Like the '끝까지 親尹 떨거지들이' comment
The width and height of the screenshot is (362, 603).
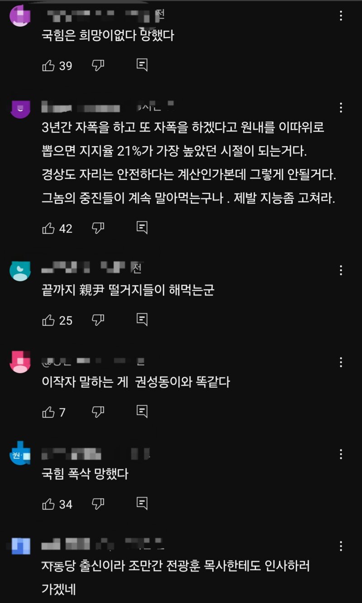(48, 320)
